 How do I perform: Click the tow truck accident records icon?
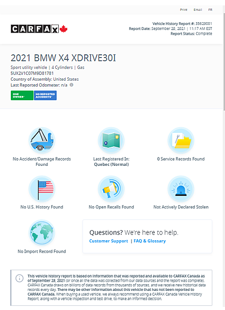pos(42,141)
